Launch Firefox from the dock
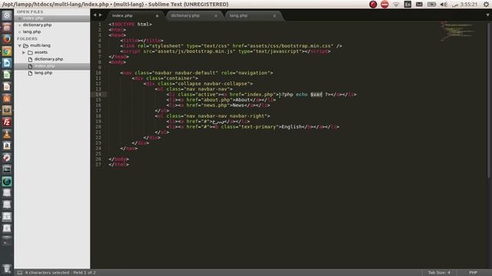 point(7,39)
